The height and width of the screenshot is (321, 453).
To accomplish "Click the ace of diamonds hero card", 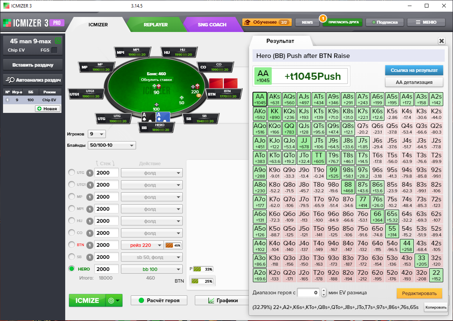I will click(x=162, y=117).
